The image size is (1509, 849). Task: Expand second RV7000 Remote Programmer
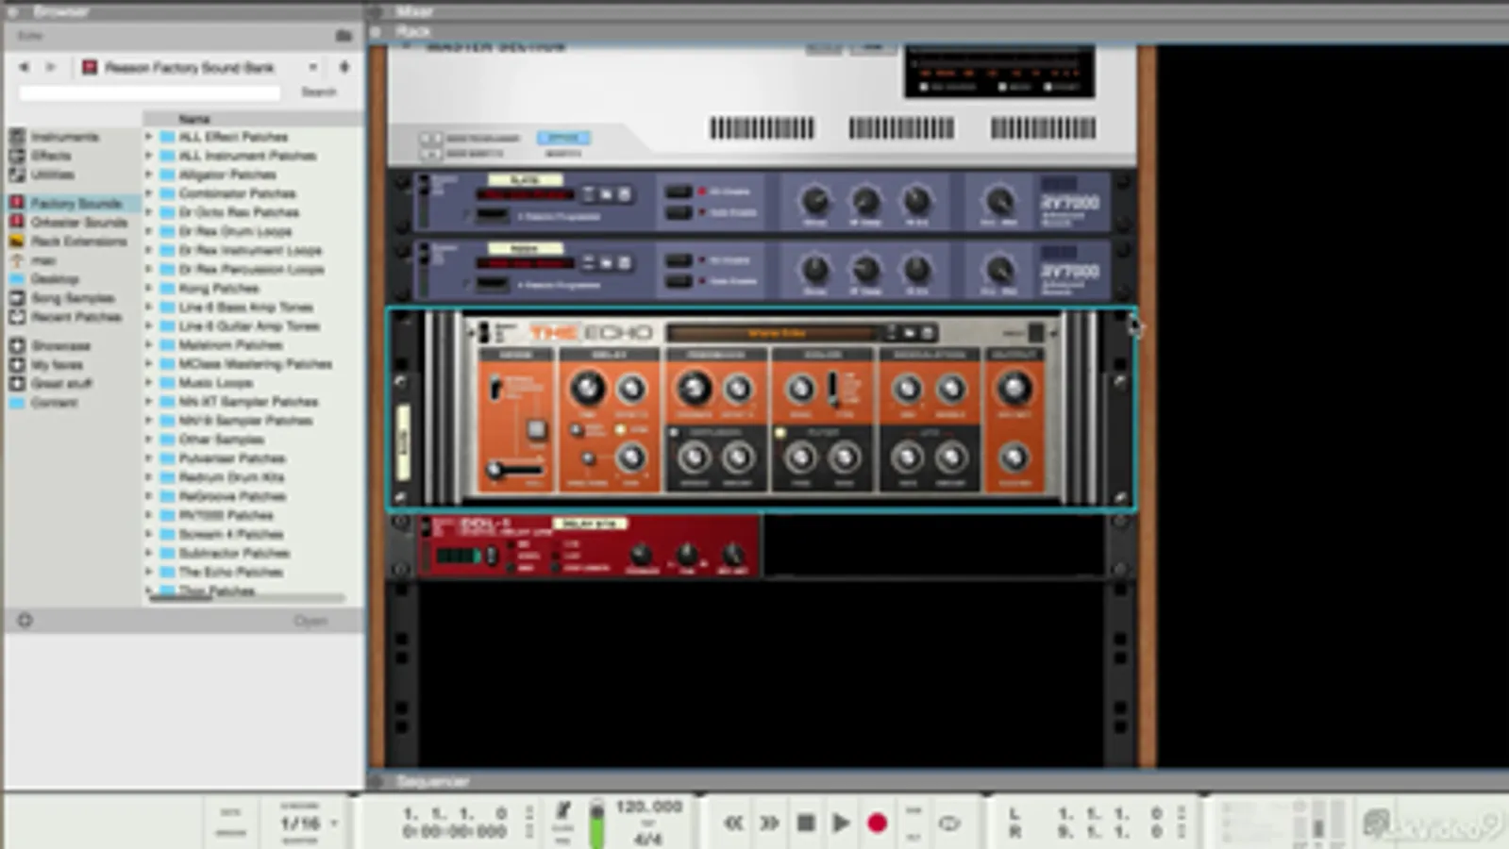pos(467,284)
